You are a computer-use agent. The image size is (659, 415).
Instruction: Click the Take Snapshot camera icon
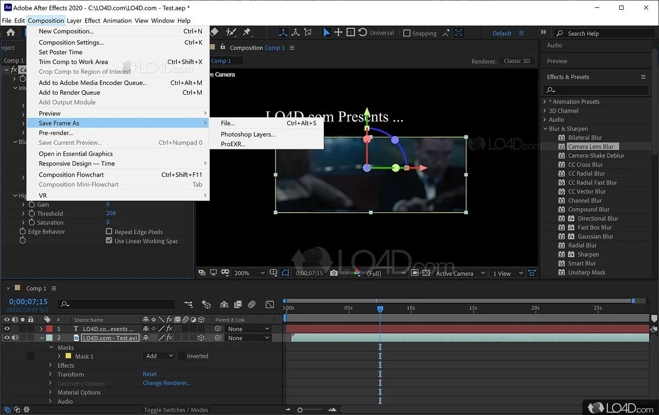(334, 273)
